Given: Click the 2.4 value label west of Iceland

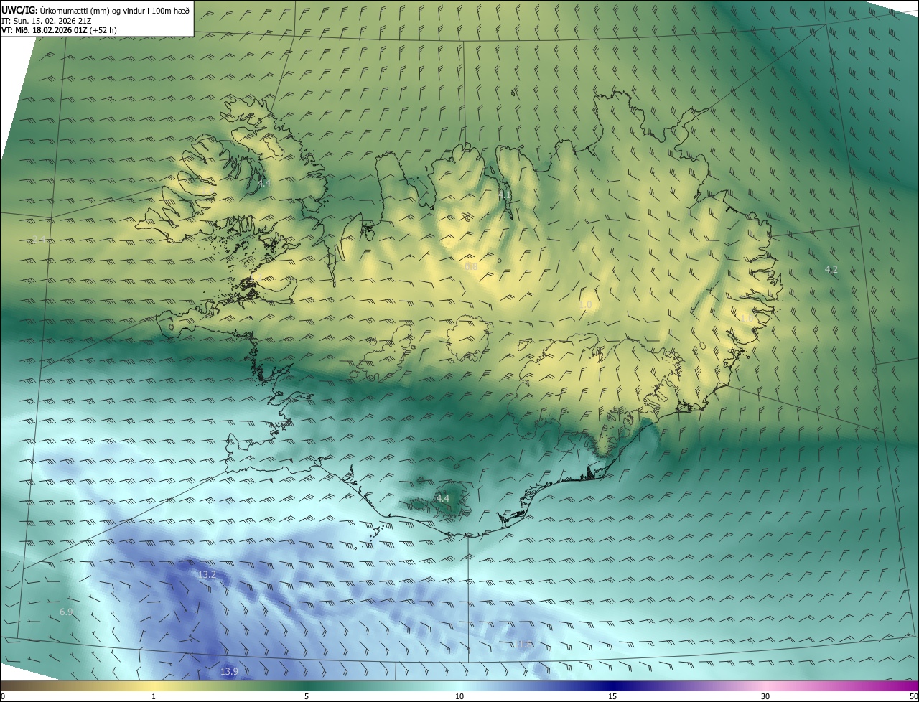Looking at the screenshot, I should point(39,239).
